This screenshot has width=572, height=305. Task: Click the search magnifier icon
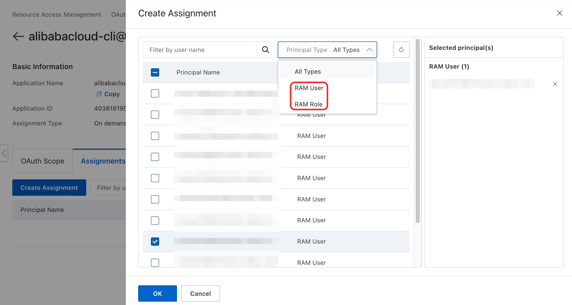[x=266, y=50]
